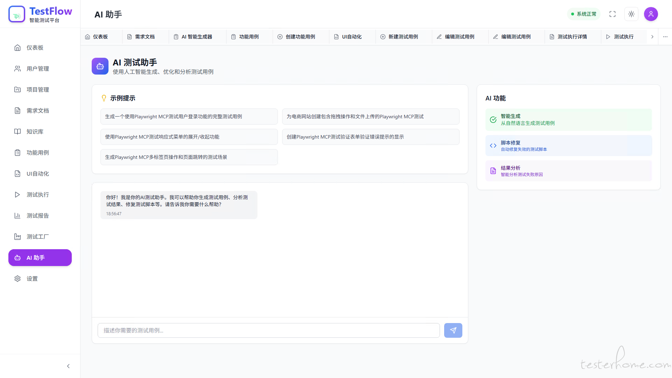Collapse the sidebar with chevron arrow
The image size is (672, 378).
[68, 366]
